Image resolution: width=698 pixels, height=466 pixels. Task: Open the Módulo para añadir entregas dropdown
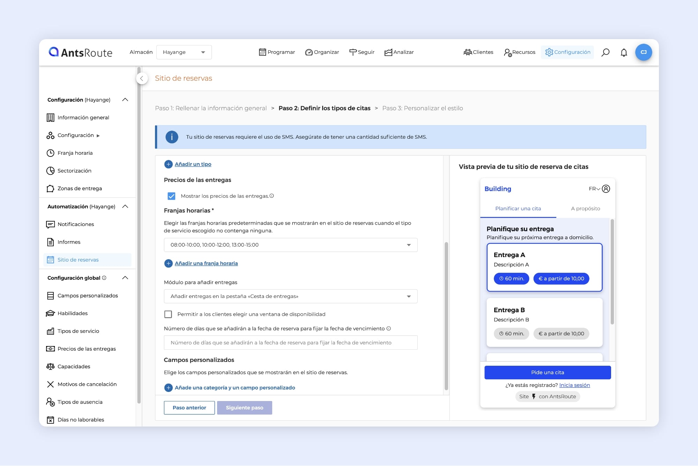(x=290, y=296)
